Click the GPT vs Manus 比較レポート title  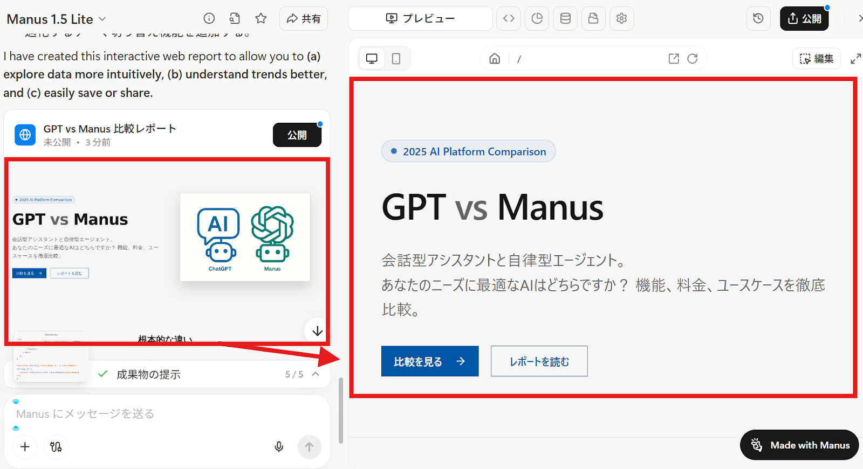110,129
